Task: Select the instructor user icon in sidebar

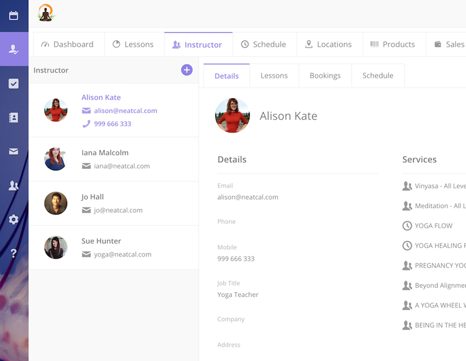Action: [14, 49]
